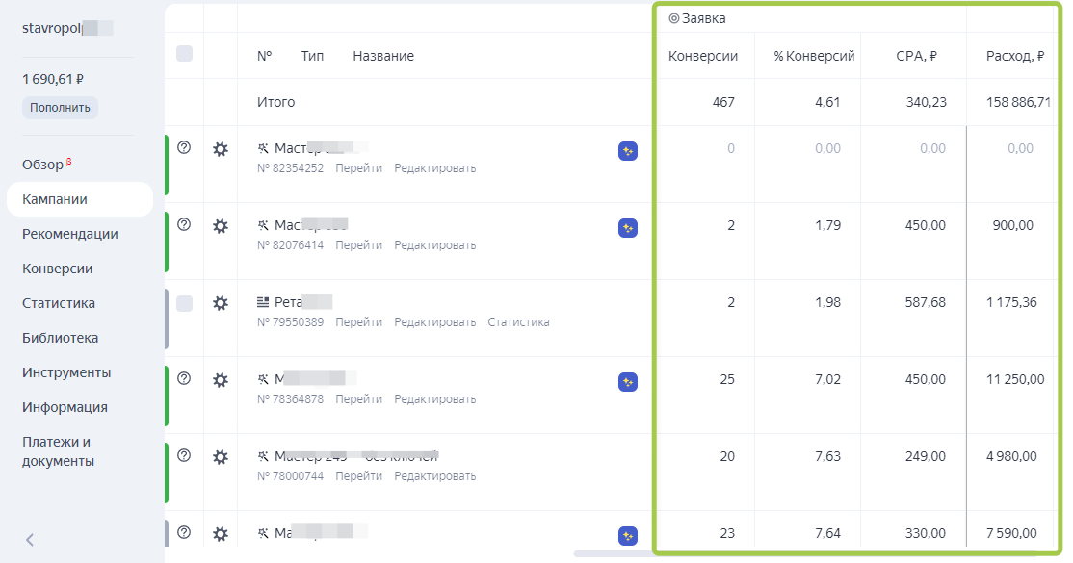The width and height of the screenshot is (1073, 563).
Task: Open settings gear for campaign № 82076414
Action: (x=221, y=226)
